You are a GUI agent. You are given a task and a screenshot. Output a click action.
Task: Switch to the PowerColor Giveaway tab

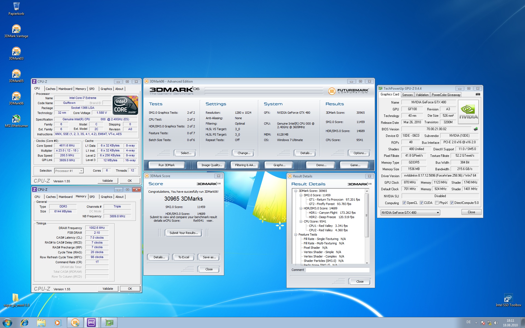coord(446,95)
